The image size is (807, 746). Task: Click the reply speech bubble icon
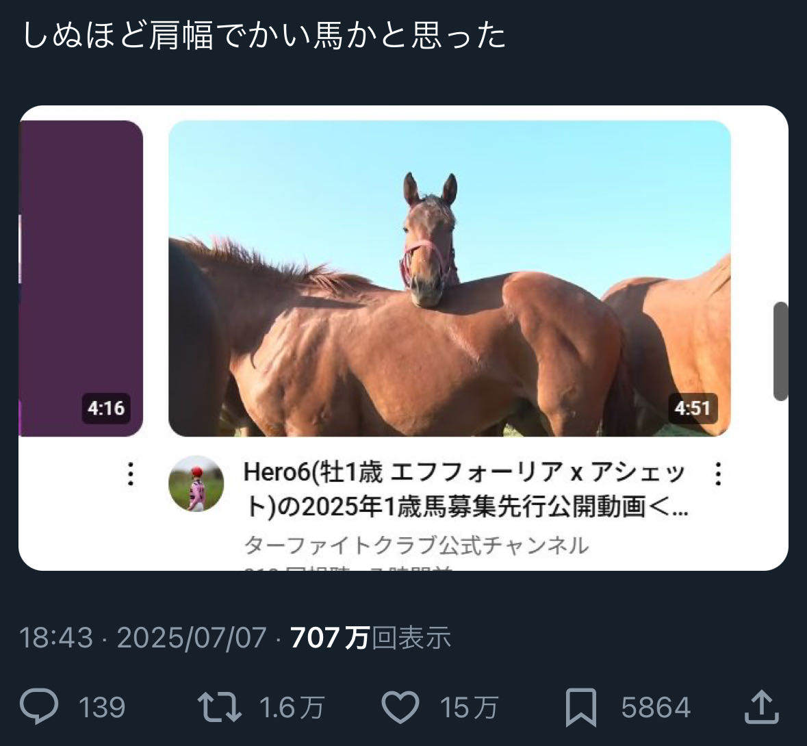pyautogui.click(x=39, y=706)
